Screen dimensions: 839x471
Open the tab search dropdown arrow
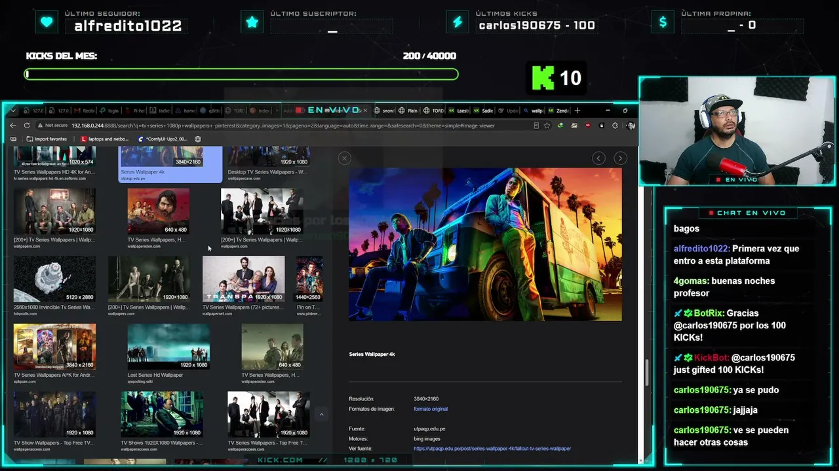tap(12, 111)
